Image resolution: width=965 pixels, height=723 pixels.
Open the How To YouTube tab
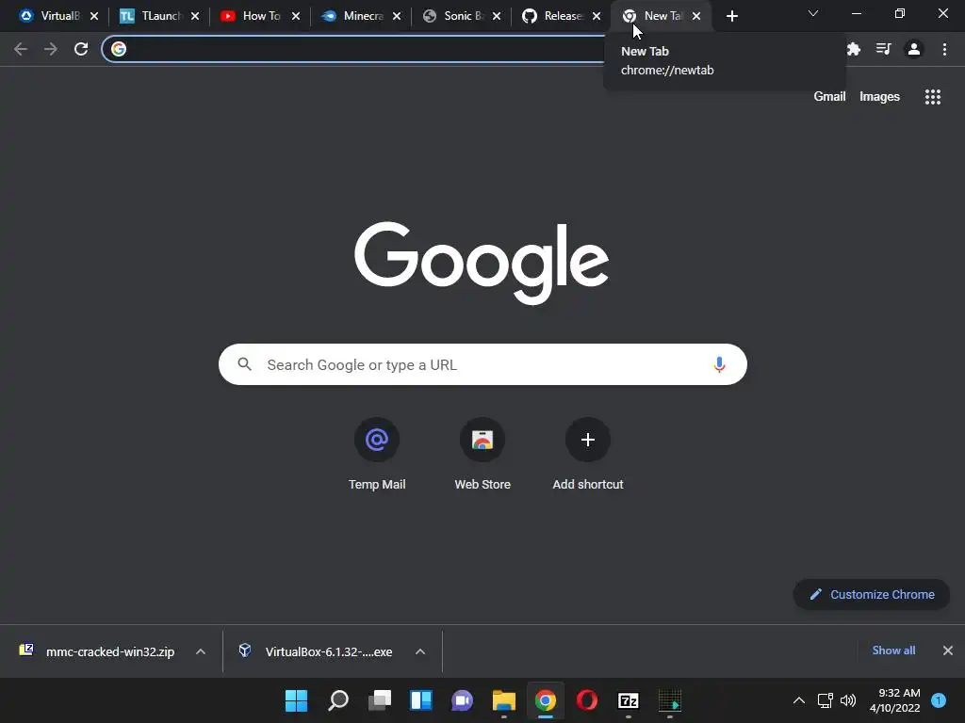253,16
